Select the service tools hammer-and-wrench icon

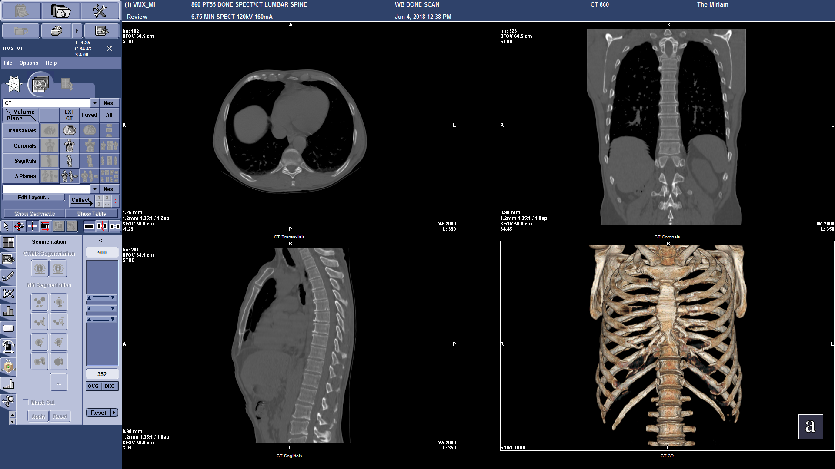(100, 11)
